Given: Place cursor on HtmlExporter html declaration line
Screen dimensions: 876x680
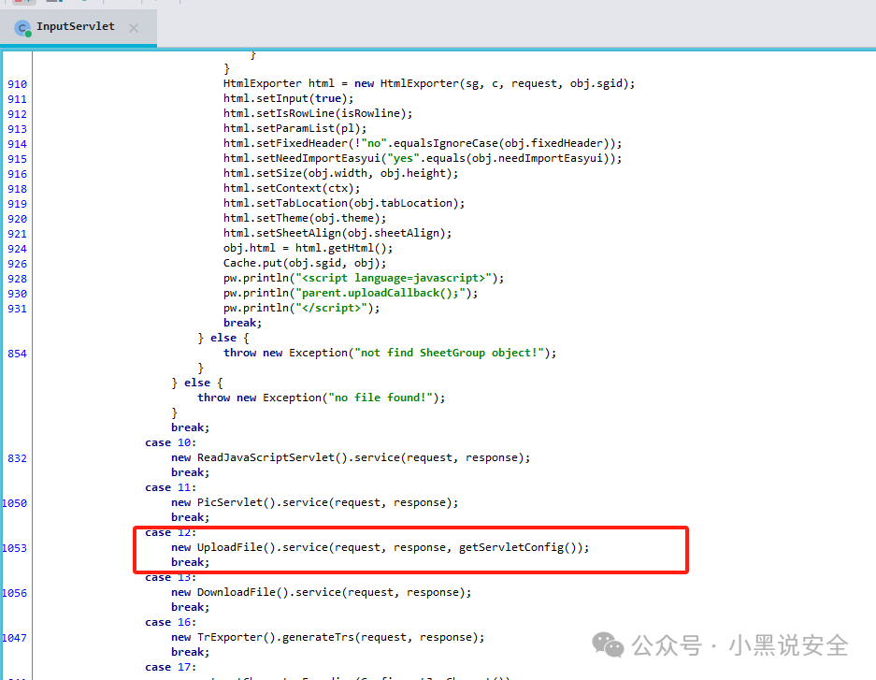Looking at the screenshot, I should [429, 83].
